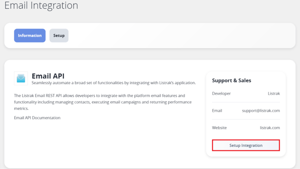Click the Email Integration page title
This screenshot has width=300, height=169.
click(41, 5)
